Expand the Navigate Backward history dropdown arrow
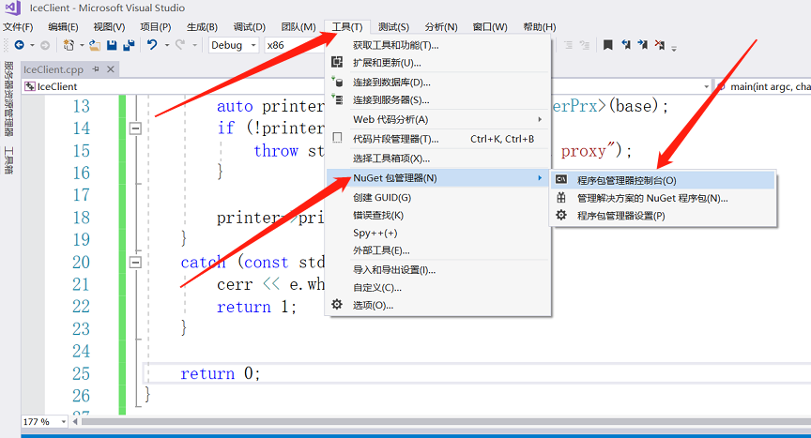Image resolution: width=811 pixels, height=438 pixels. pyautogui.click(x=32, y=45)
